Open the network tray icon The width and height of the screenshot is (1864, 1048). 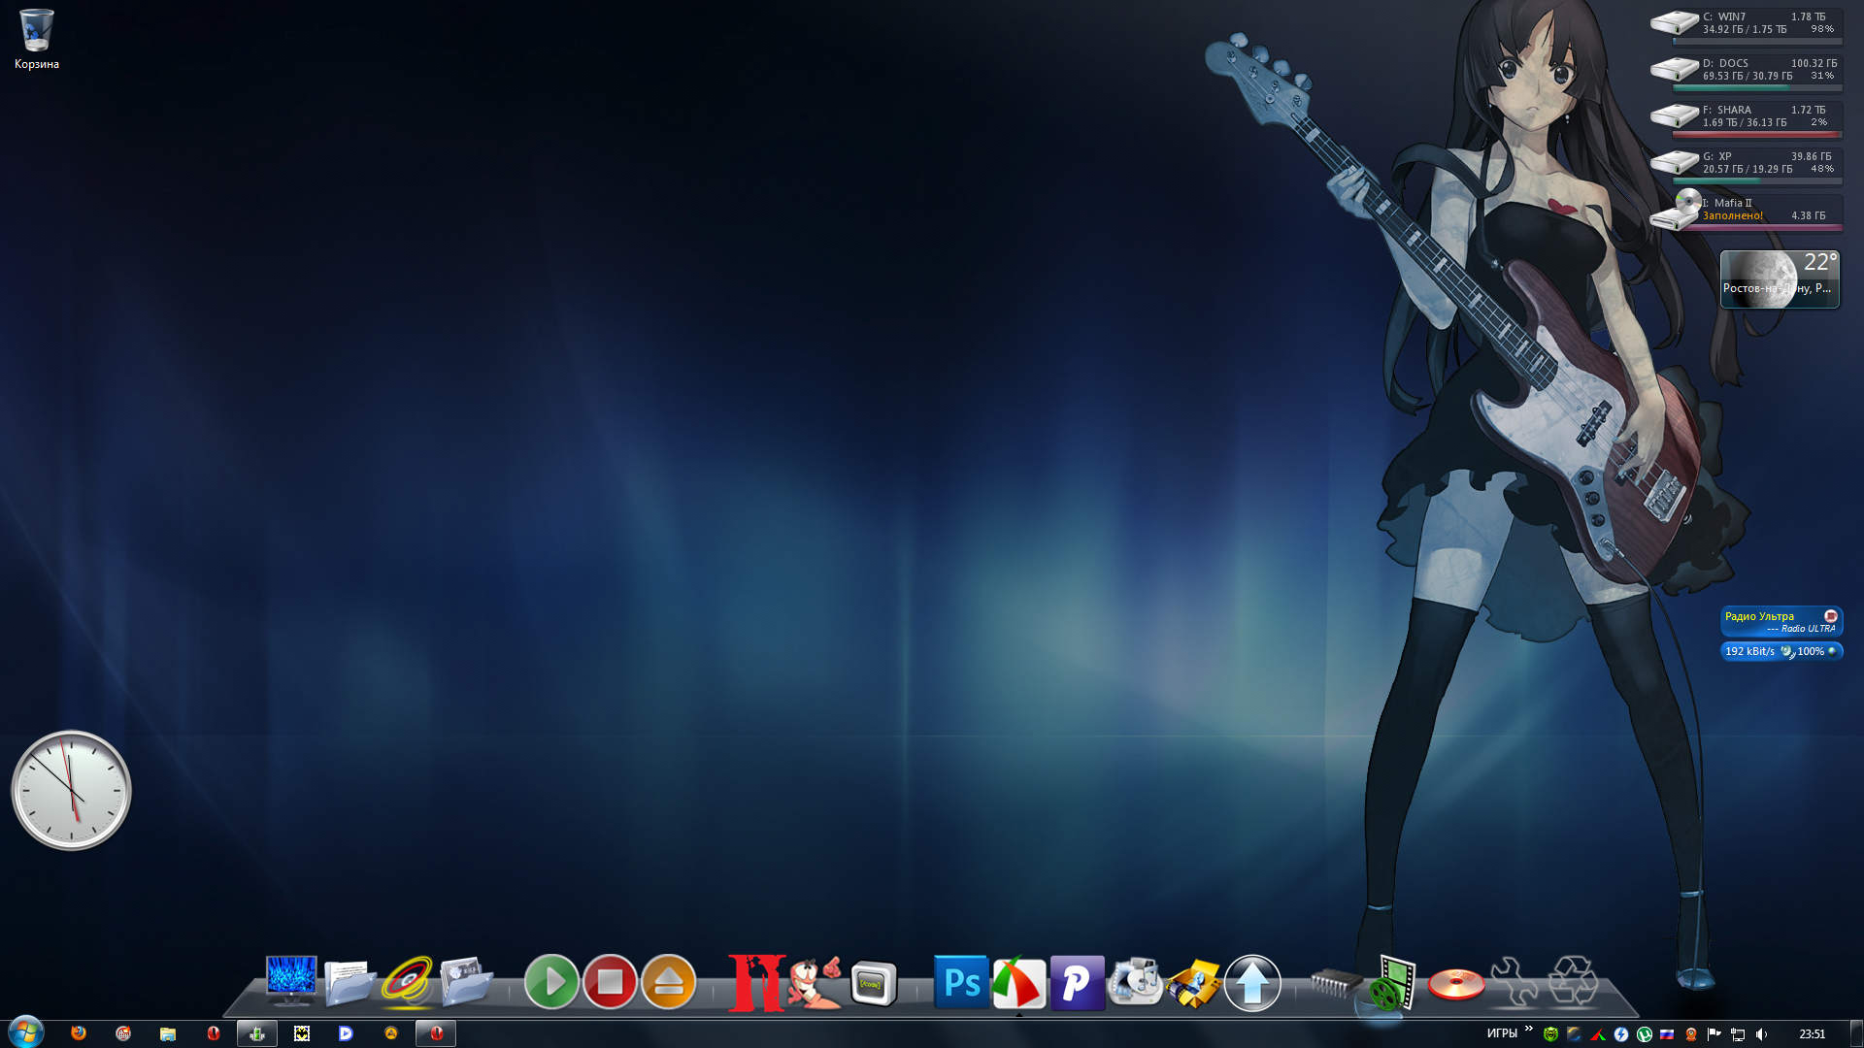pyautogui.click(x=1738, y=1034)
